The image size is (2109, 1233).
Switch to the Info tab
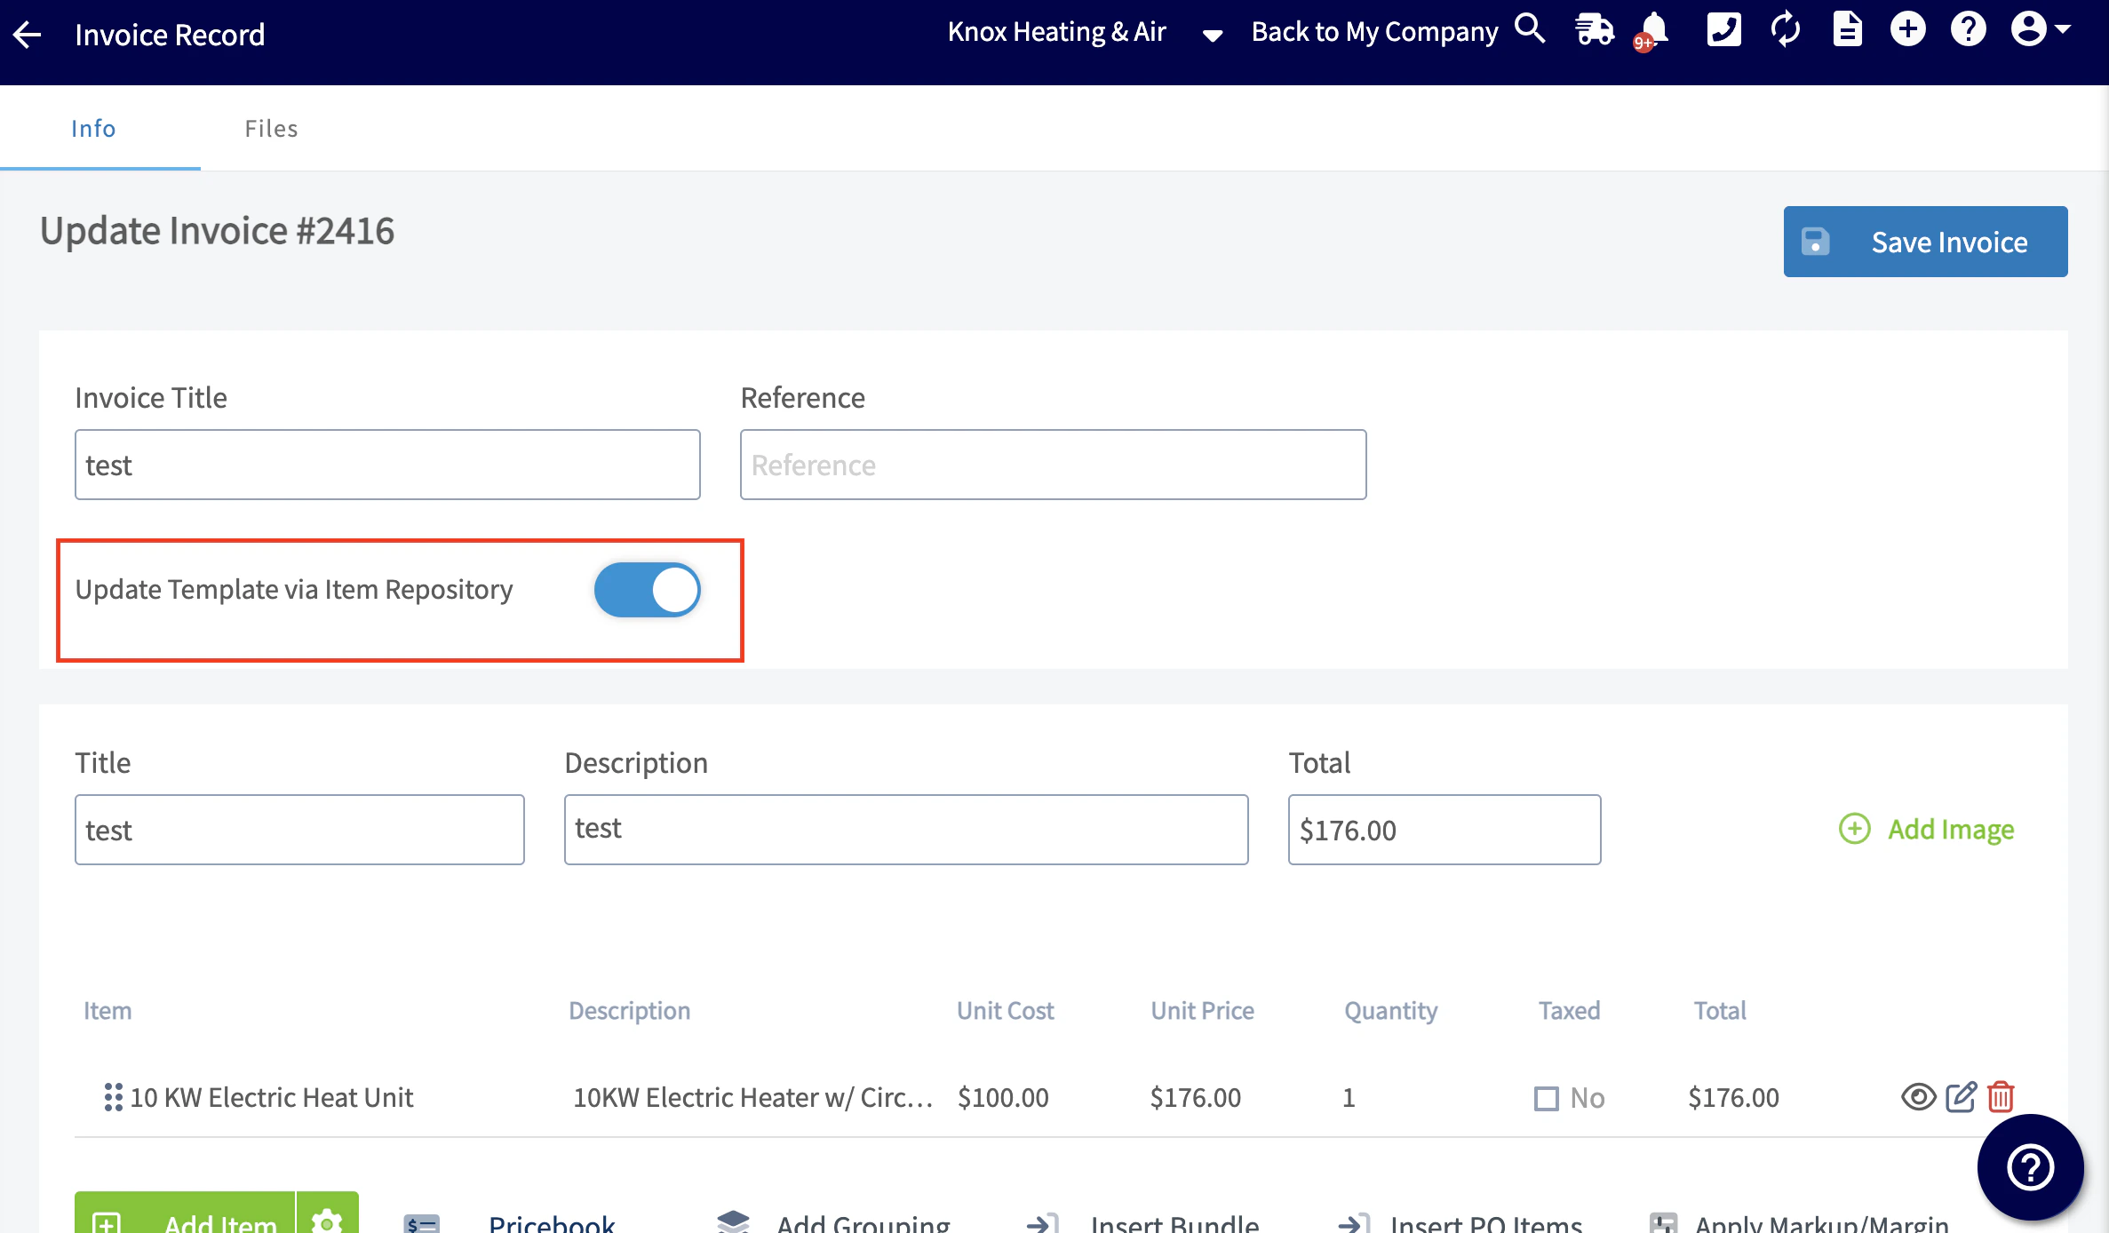(x=93, y=129)
